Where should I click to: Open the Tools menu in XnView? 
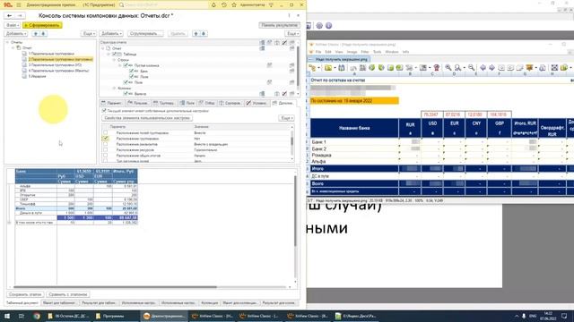click(x=377, y=52)
